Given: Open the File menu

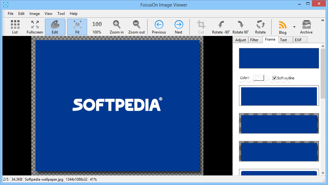Looking at the screenshot, I should [11, 14].
